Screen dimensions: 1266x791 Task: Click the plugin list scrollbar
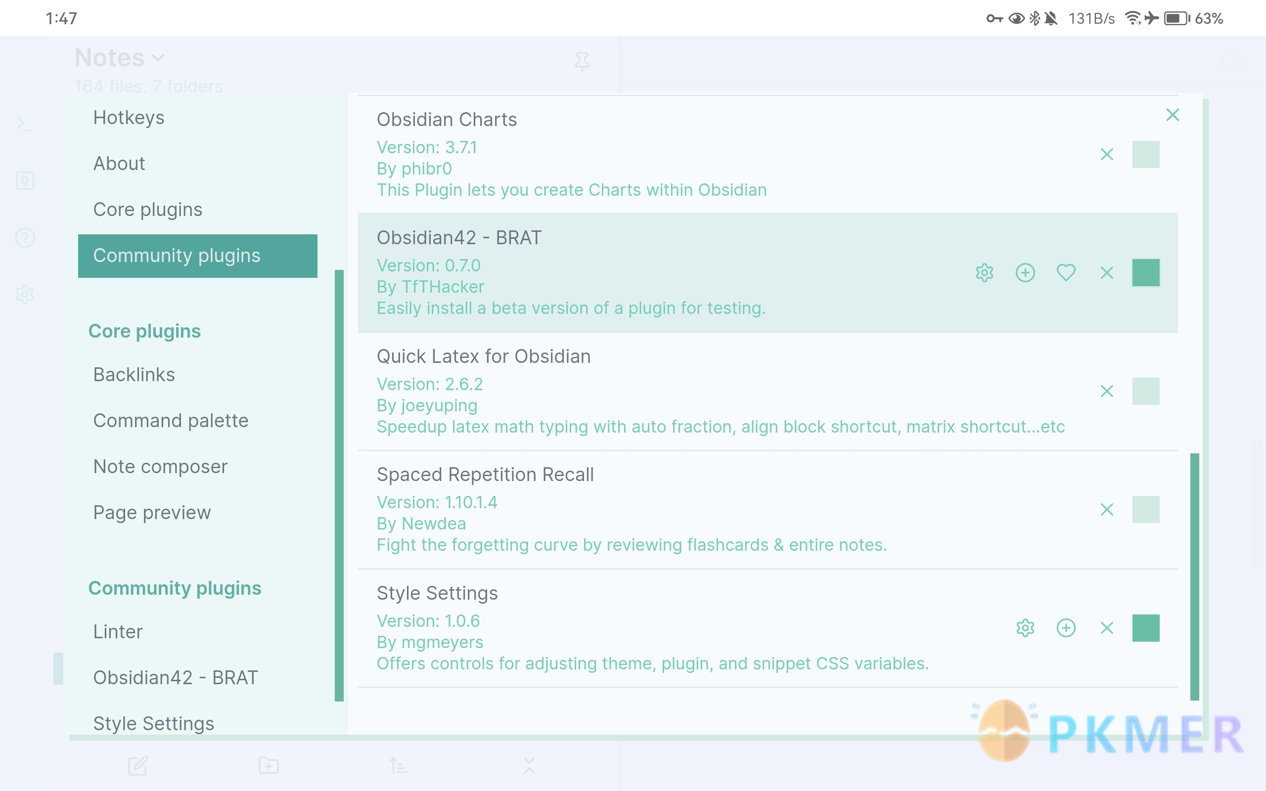(x=1194, y=576)
